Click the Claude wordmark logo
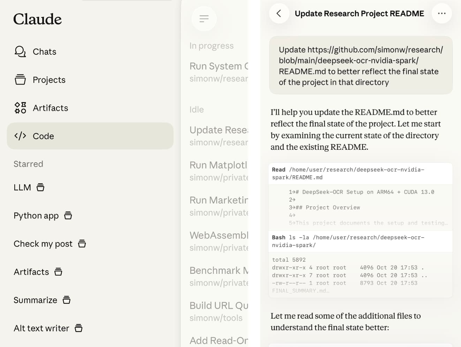The width and height of the screenshot is (461, 347). pos(37,19)
